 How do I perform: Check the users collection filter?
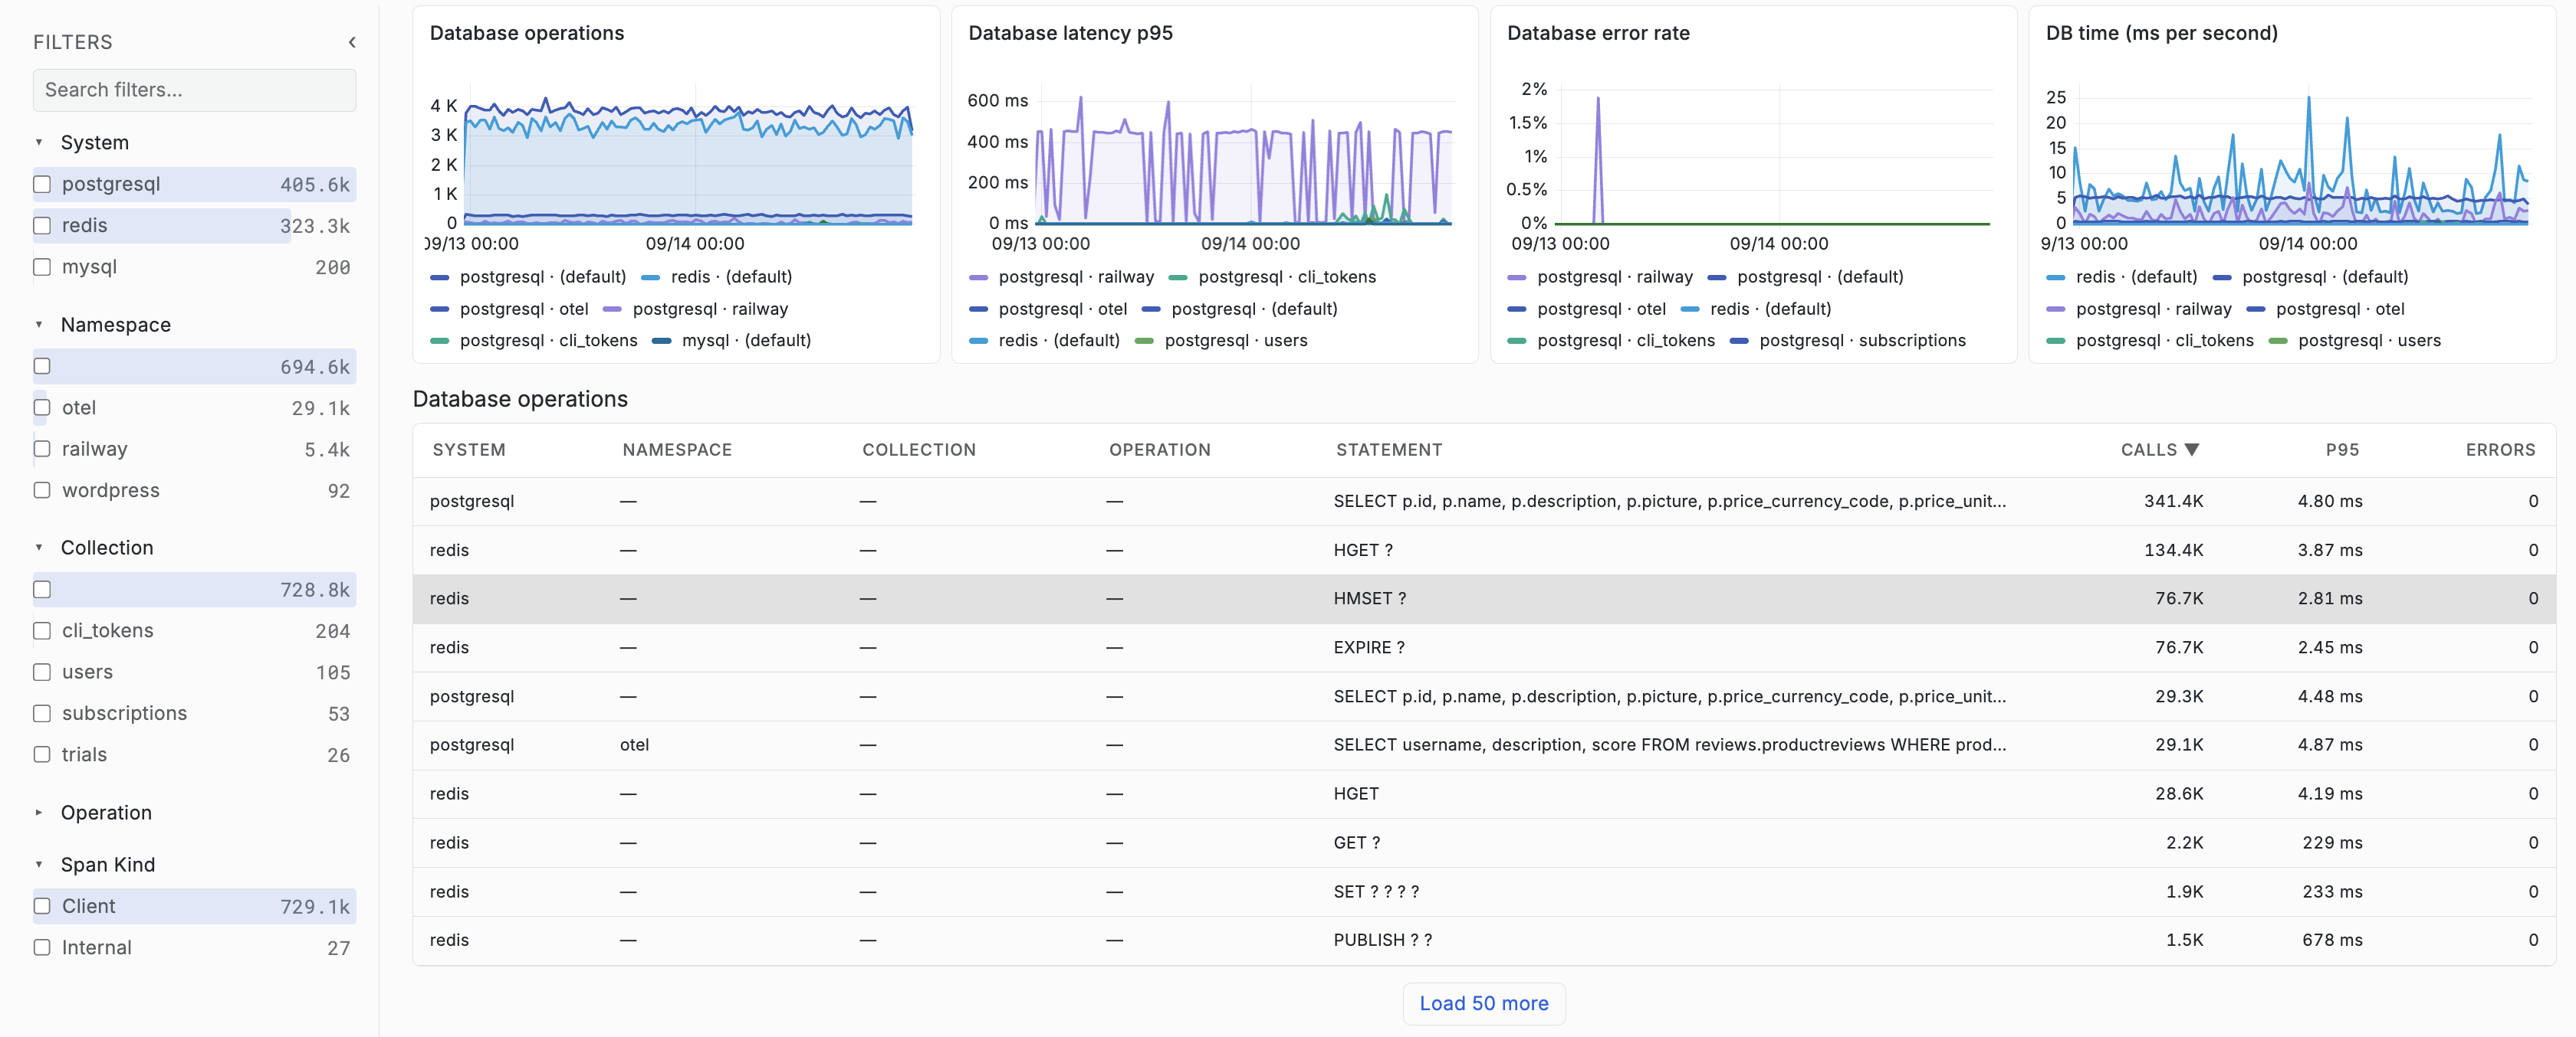point(42,672)
